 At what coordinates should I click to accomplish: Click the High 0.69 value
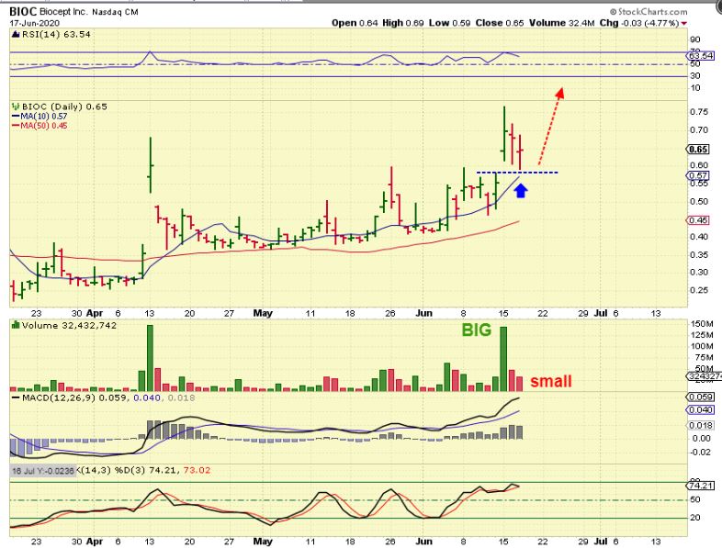(x=402, y=23)
